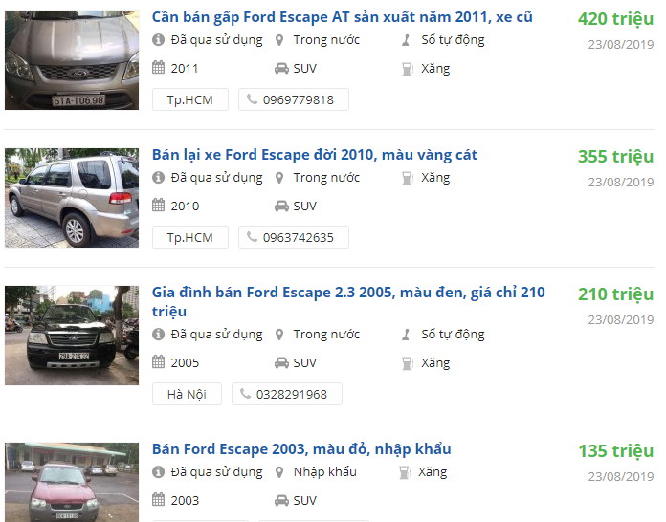Click the Hà Nội location tag
666x522 pixels.
187,394
